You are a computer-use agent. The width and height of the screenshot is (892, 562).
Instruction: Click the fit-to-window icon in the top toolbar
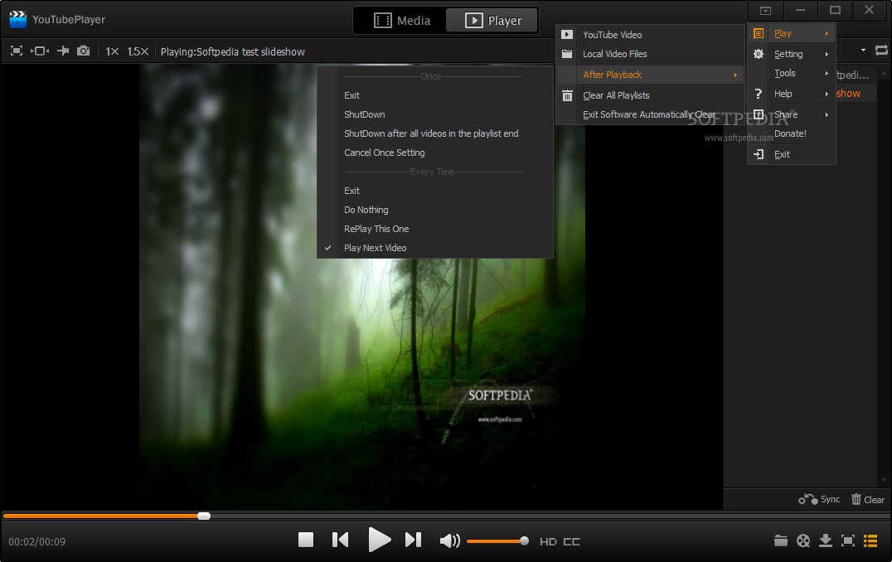(x=17, y=51)
